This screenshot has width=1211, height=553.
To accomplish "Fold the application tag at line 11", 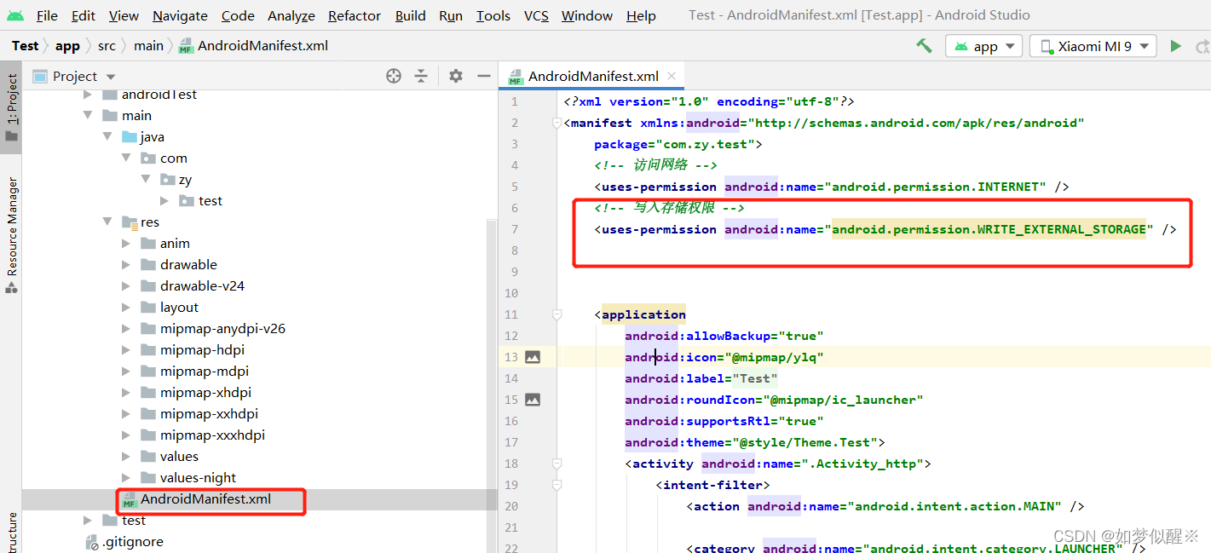I will point(556,314).
